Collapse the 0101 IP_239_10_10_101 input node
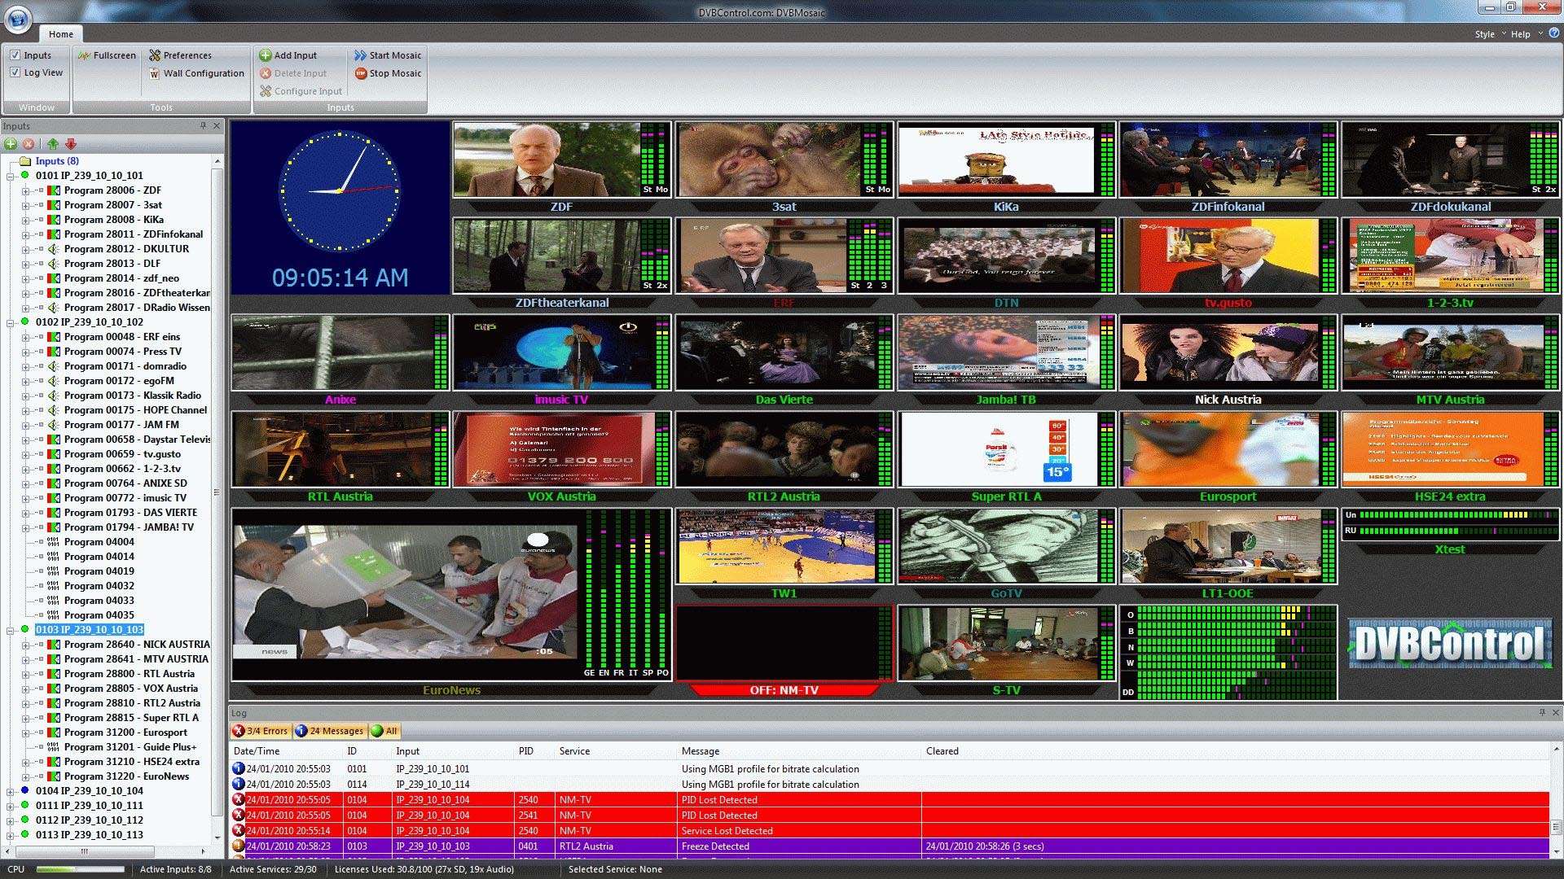Screen dimensions: 1564x879 tap(11, 176)
